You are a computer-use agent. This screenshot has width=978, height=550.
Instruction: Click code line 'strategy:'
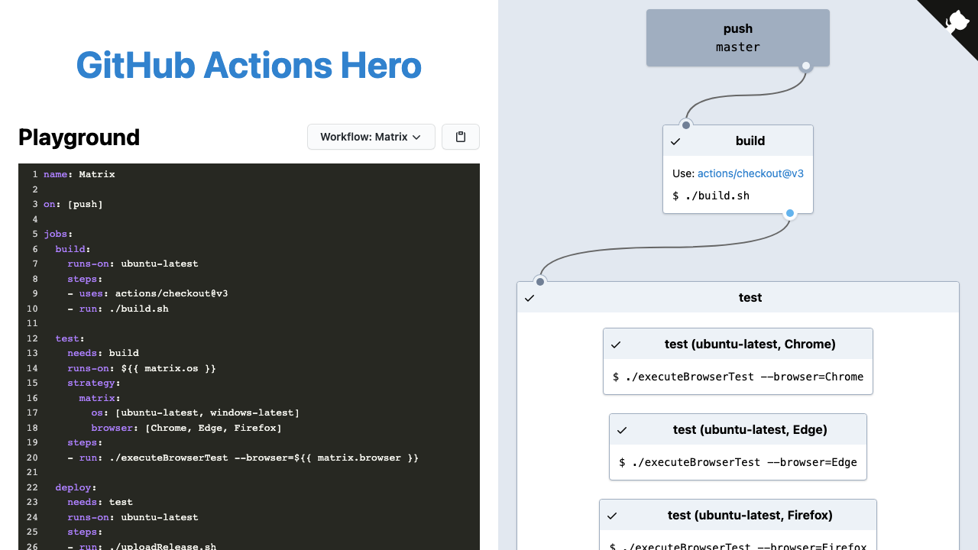pyautogui.click(x=94, y=383)
